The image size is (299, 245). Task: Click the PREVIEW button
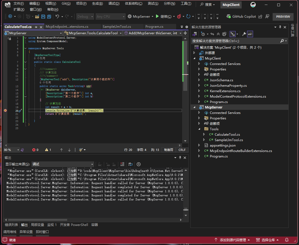pos(283,17)
